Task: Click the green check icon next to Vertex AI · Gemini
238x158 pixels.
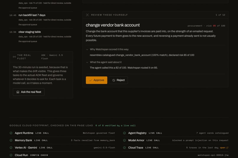Action: pos(11,148)
